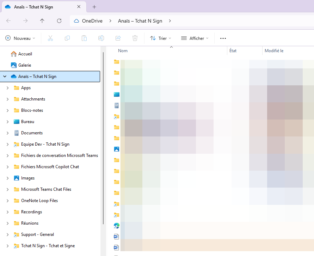Viewport: 314px width, 256px height.
Task: Select Fichiers de conversation Microsoft Teams
Action: pyautogui.click(x=60, y=156)
